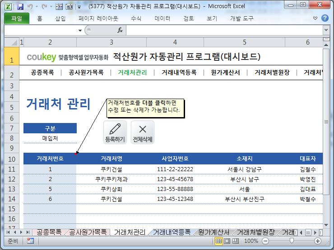Click the 전체삭제 X button

point(143,132)
